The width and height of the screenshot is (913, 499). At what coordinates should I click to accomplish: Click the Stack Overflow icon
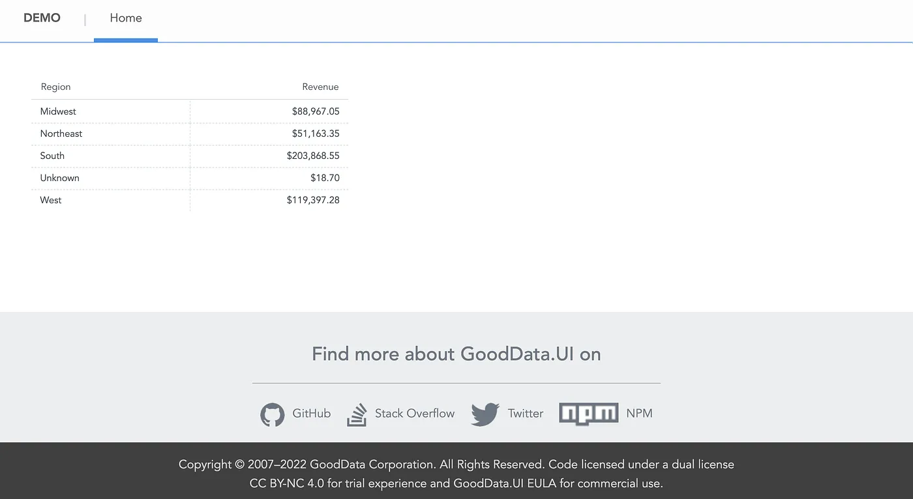[x=357, y=414]
